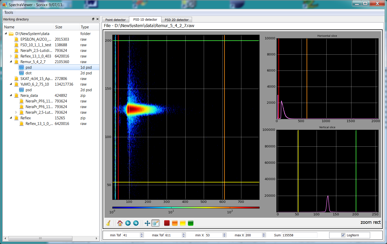The height and width of the screenshot is (244, 387).
Task: Click the broom clear icon in plot toolbar
Action: (x=109, y=223)
